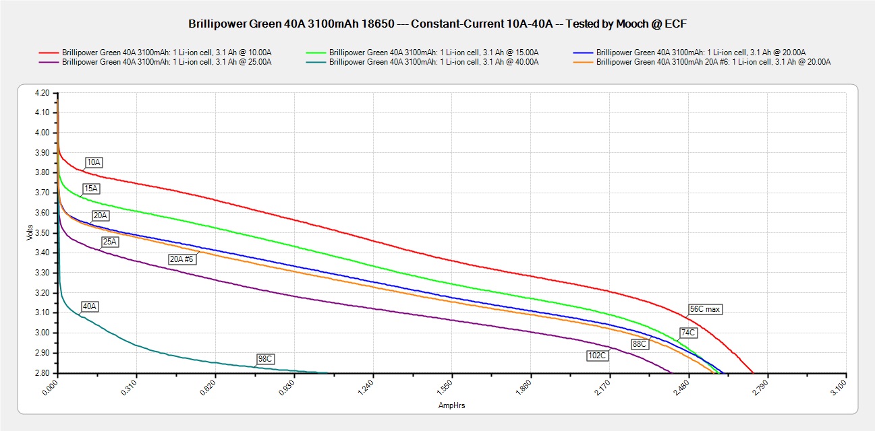The height and width of the screenshot is (431, 875).
Task: Click the '1.860' AmpHrs axis tick
Action: (524, 387)
